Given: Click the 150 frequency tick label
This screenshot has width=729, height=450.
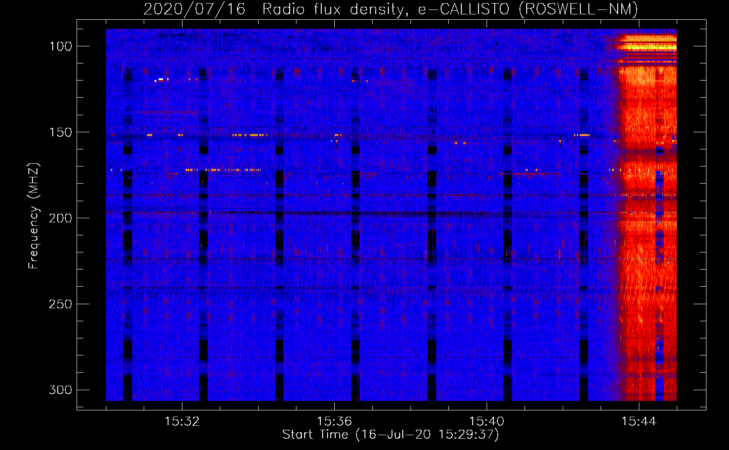Looking at the screenshot, I should click(60, 132).
